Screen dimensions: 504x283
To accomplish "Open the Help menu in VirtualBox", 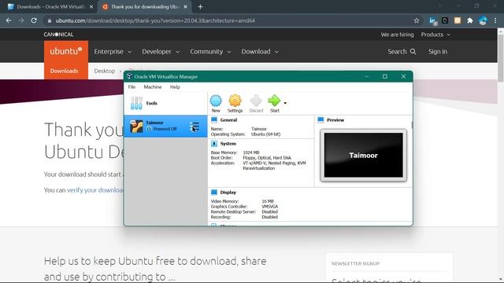I will click(175, 87).
